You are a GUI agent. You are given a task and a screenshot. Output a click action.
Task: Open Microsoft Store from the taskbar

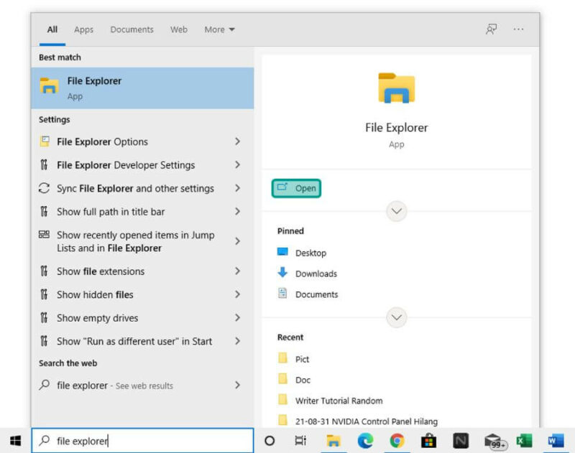click(x=428, y=441)
